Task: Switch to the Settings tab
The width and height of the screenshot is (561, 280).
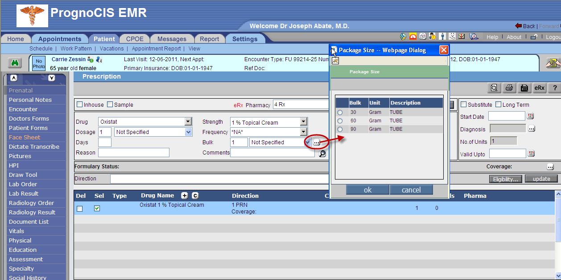Action: click(x=245, y=39)
